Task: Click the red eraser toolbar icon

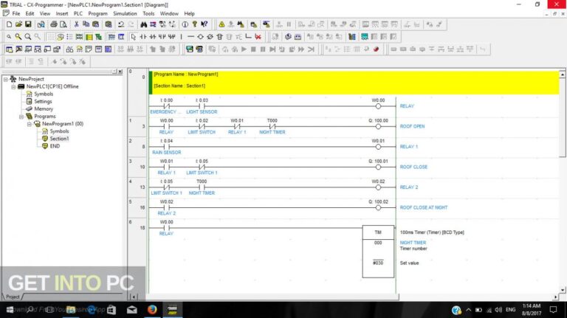Action: click(376, 49)
